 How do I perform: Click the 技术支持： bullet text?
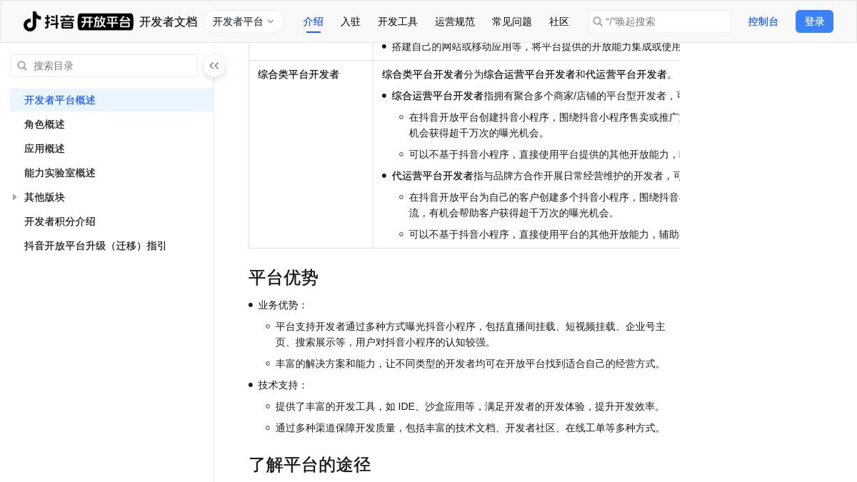(x=283, y=385)
